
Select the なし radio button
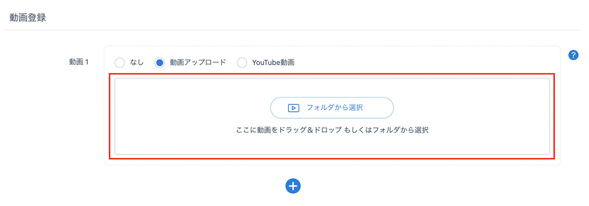click(x=119, y=63)
